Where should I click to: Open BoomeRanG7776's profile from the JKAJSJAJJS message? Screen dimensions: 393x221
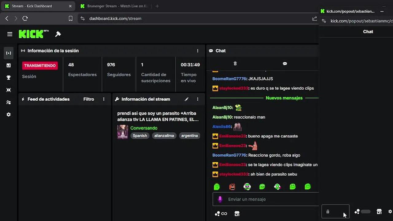coord(229,79)
